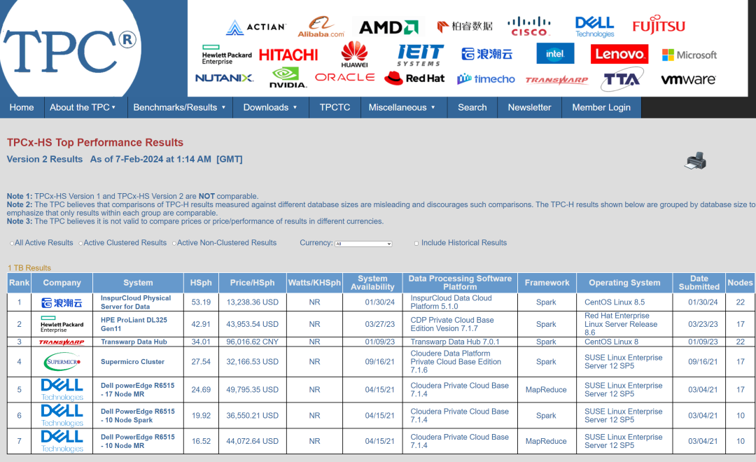Click the Watts/KHSph column header
This screenshot has height=462, width=756.
(314, 283)
